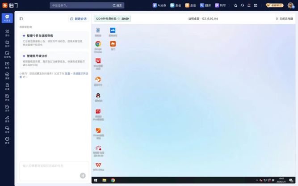Expand 更多 in the left sidebar
The height and width of the screenshot is (186, 298).
7,140
